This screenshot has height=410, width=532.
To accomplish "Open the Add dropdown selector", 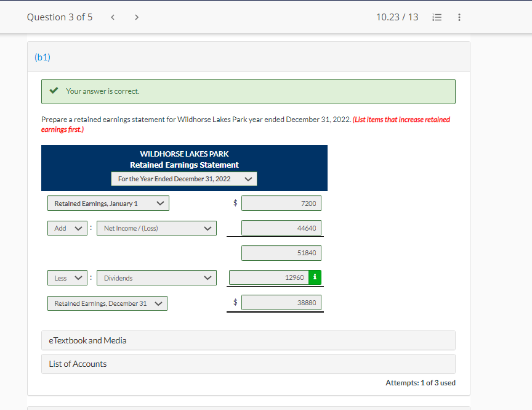I will tap(67, 228).
